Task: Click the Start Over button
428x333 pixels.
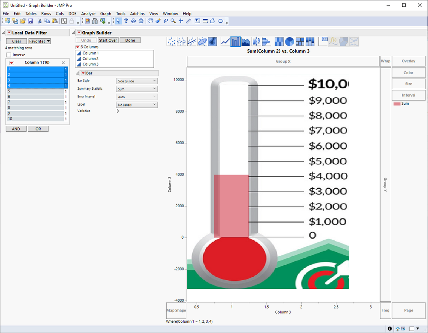Action: click(x=108, y=40)
